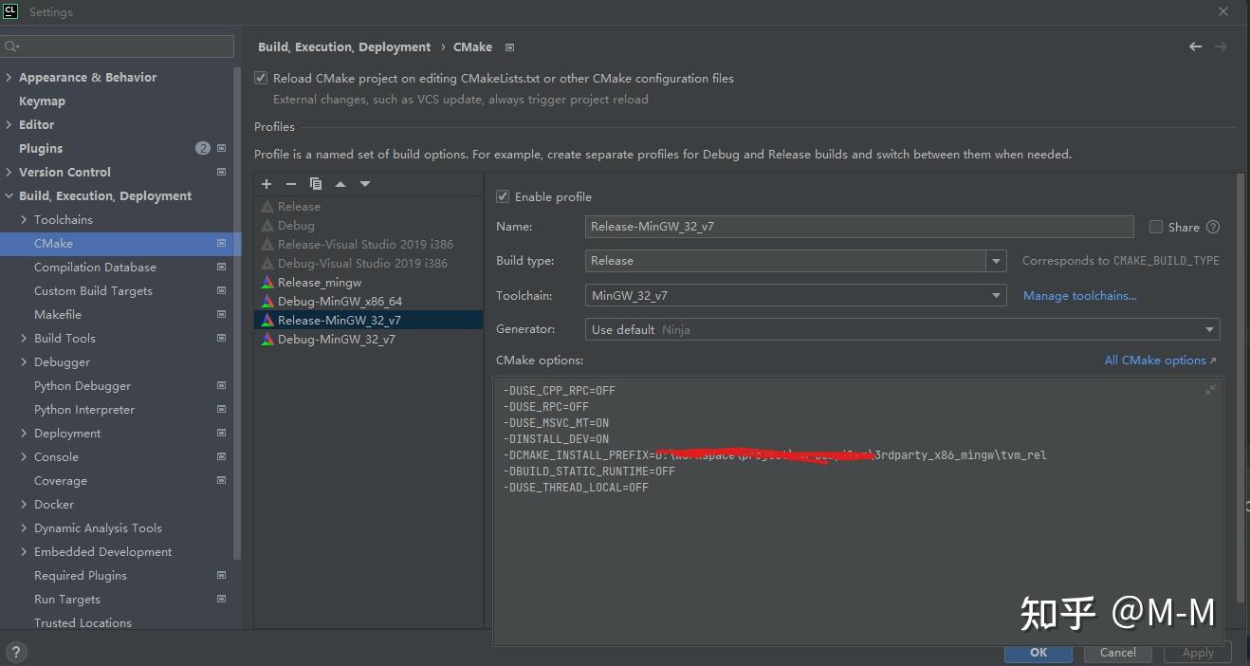Remove the selected CMake profile
1250x666 pixels.
(291, 184)
